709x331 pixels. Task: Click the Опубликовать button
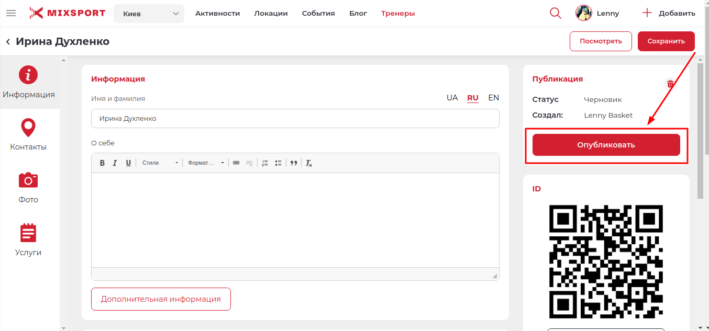tap(606, 145)
